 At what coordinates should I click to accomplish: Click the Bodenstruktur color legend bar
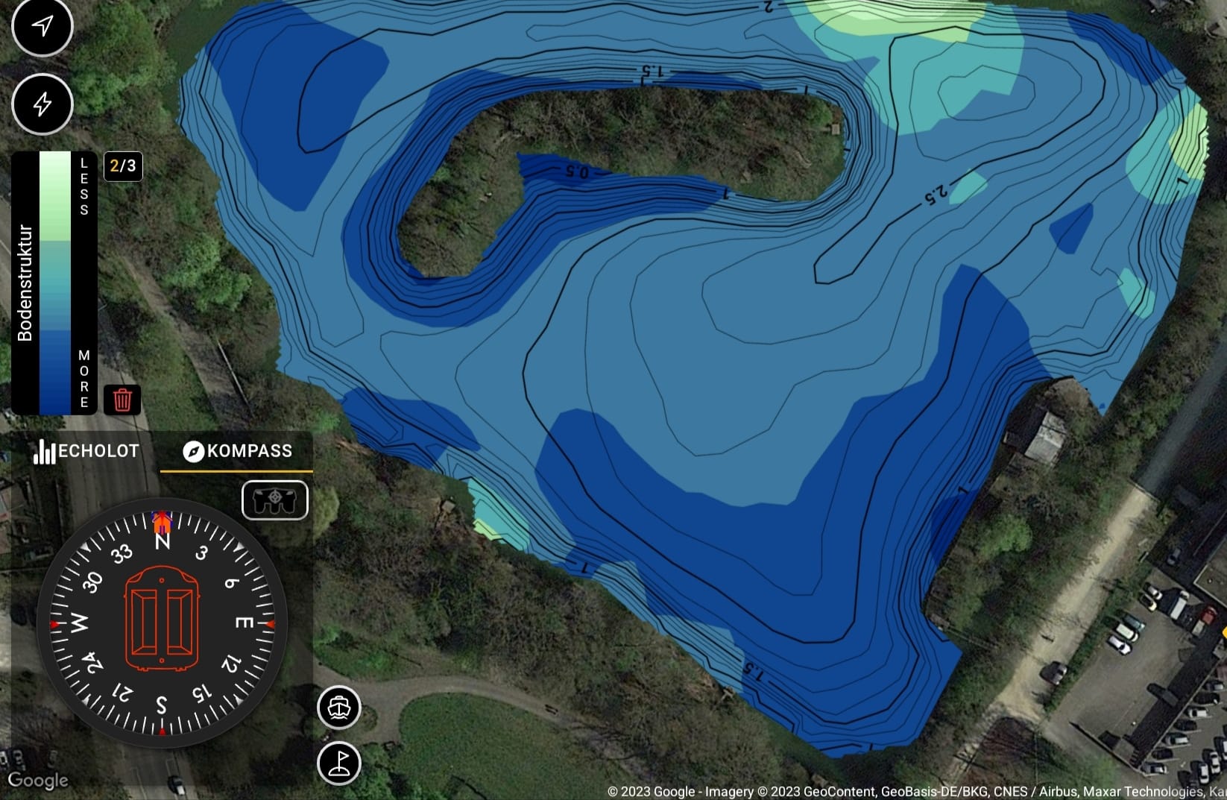(54, 283)
